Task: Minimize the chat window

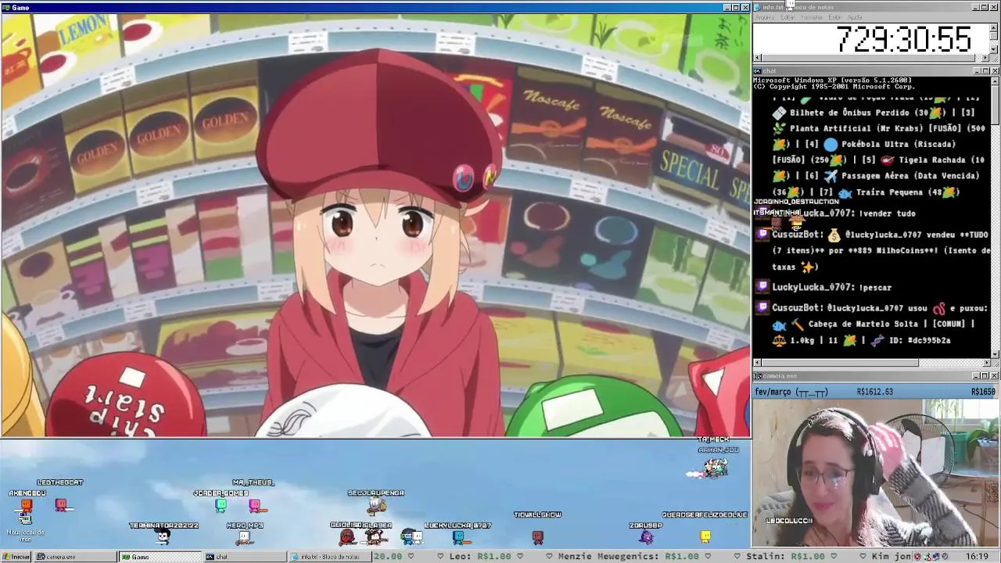Action: [977, 71]
